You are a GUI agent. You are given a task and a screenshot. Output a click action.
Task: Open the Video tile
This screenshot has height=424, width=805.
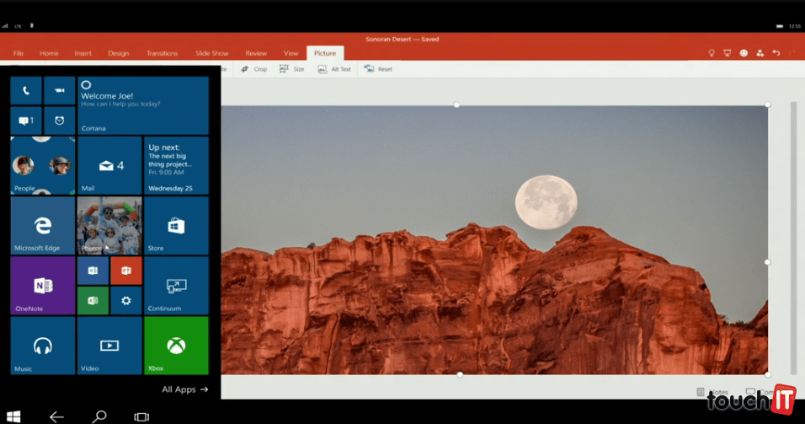[x=109, y=345]
